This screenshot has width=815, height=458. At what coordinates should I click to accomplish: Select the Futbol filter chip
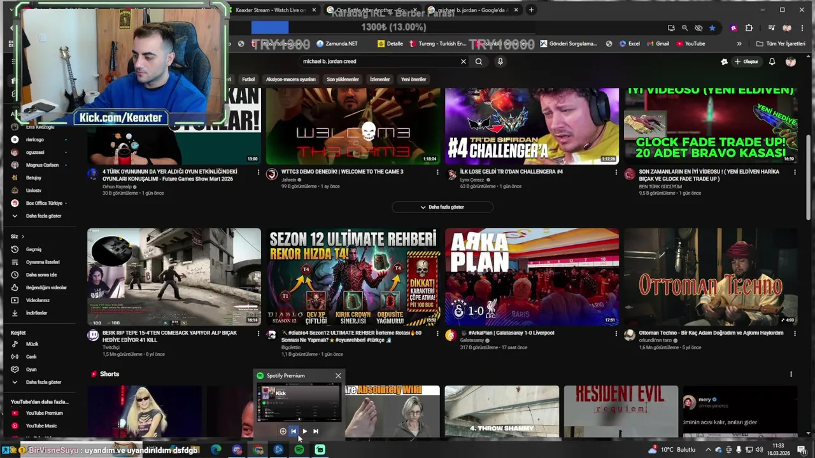pyautogui.click(x=248, y=80)
